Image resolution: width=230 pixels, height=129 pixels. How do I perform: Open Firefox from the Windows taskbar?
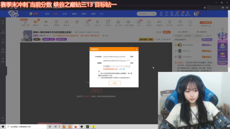pyautogui.click(x=76, y=127)
